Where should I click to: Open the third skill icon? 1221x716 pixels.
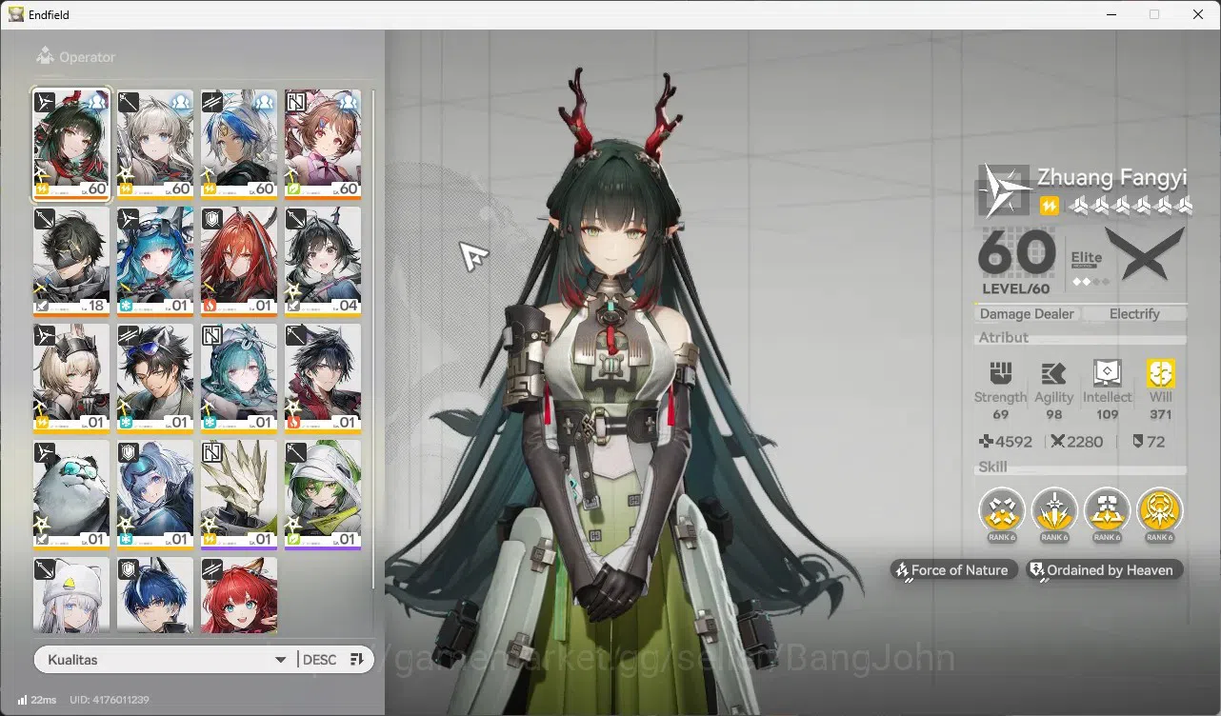coord(1107,511)
